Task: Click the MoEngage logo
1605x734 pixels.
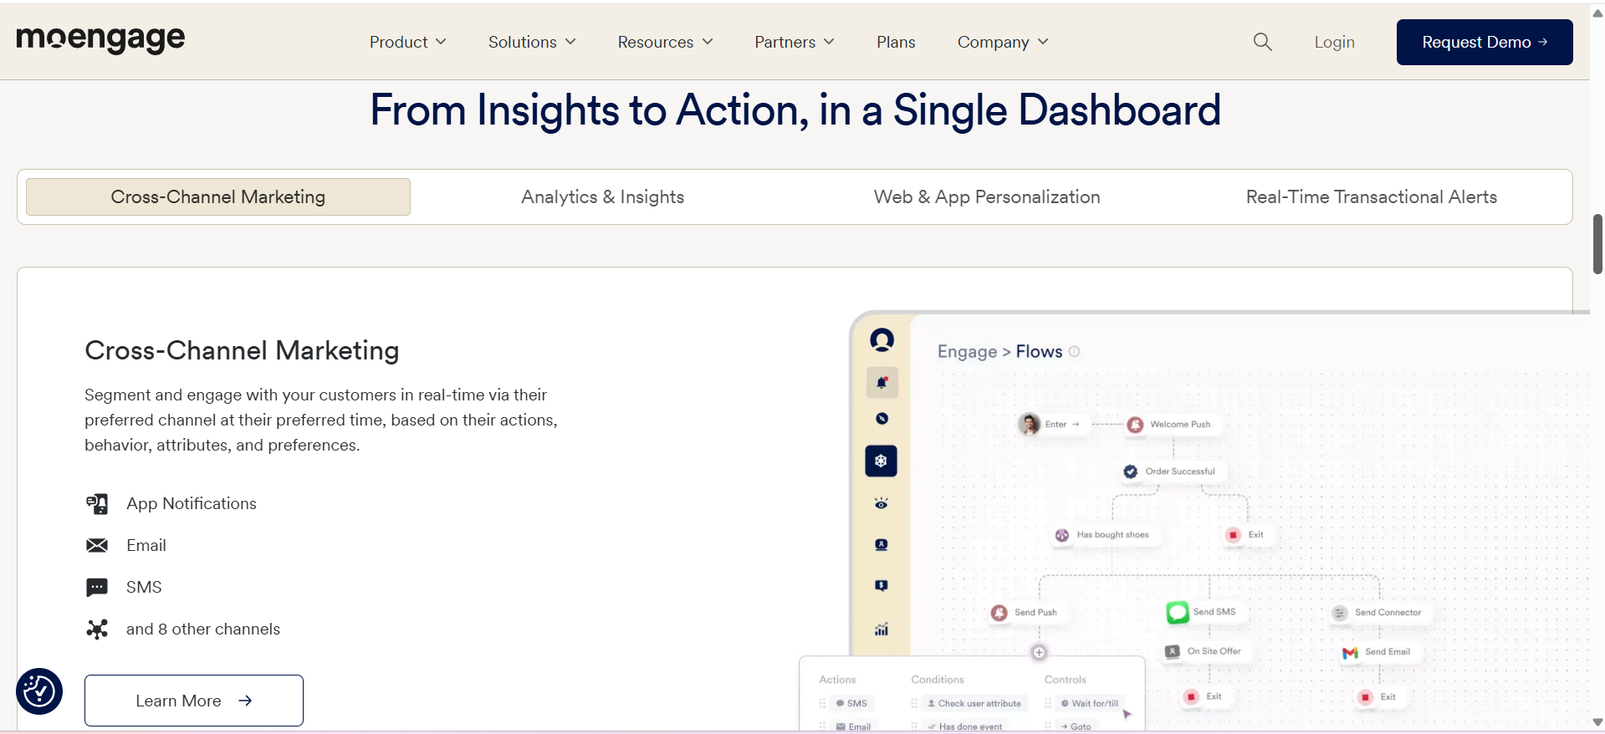Action: 100,38
